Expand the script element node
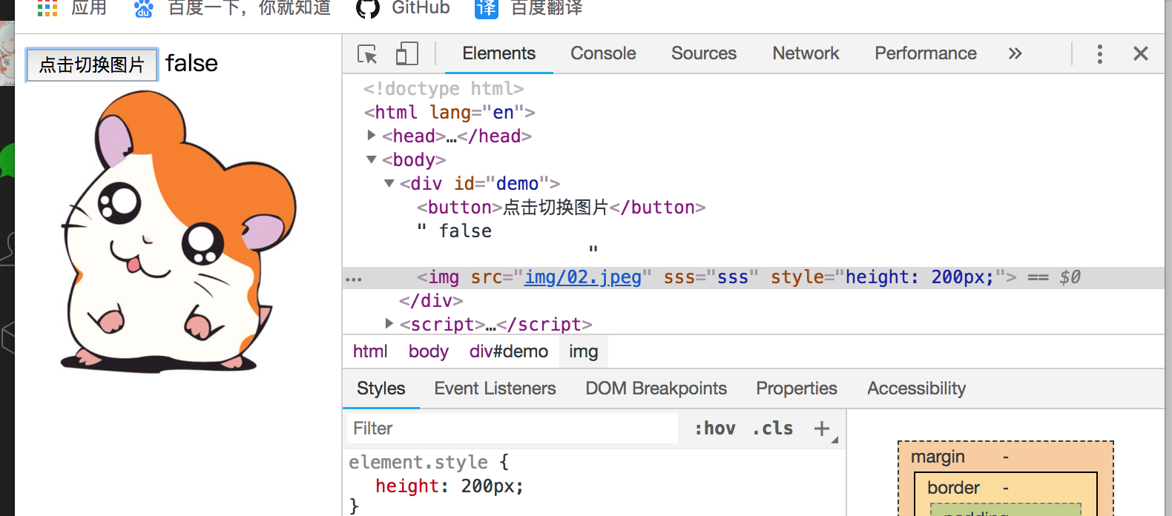Image resolution: width=1172 pixels, height=516 pixels. (x=389, y=323)
